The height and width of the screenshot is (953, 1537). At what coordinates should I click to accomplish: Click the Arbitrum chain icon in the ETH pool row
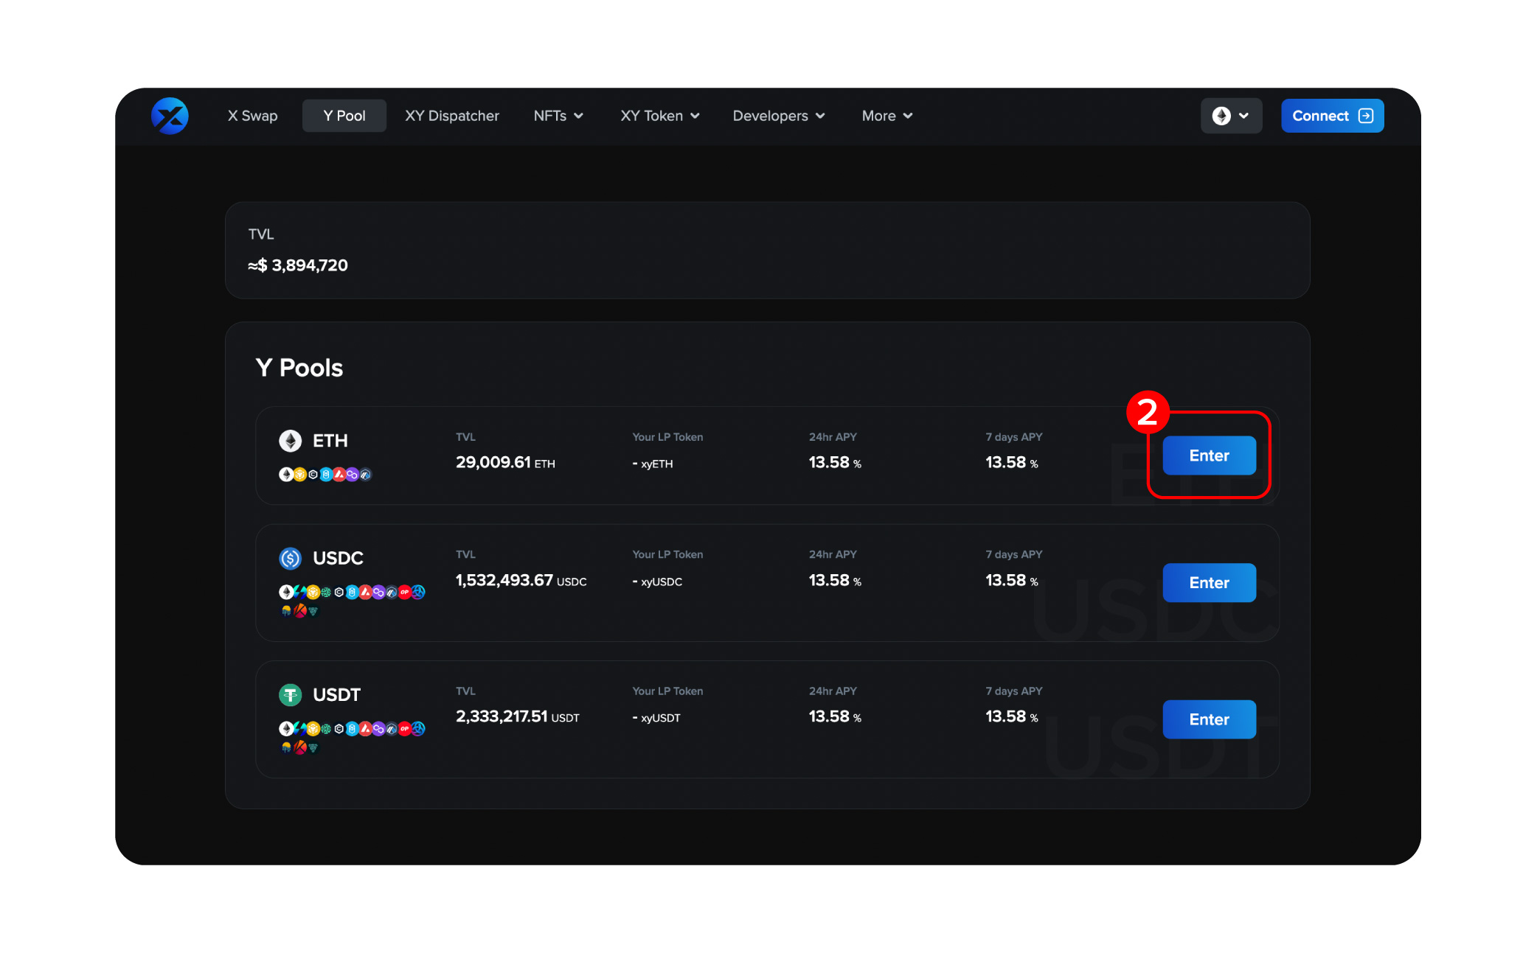point(365,475)
